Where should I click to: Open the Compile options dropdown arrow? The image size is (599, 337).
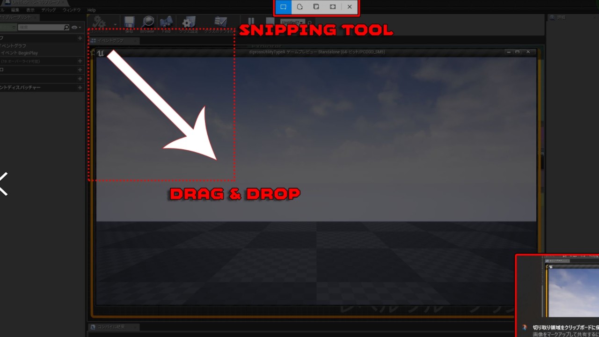click(x=115, y=24)
